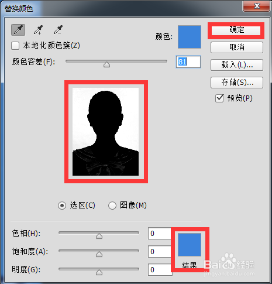The image size is (272, 284).
Task: Click the 取消 button
Action: coord(237,47)
